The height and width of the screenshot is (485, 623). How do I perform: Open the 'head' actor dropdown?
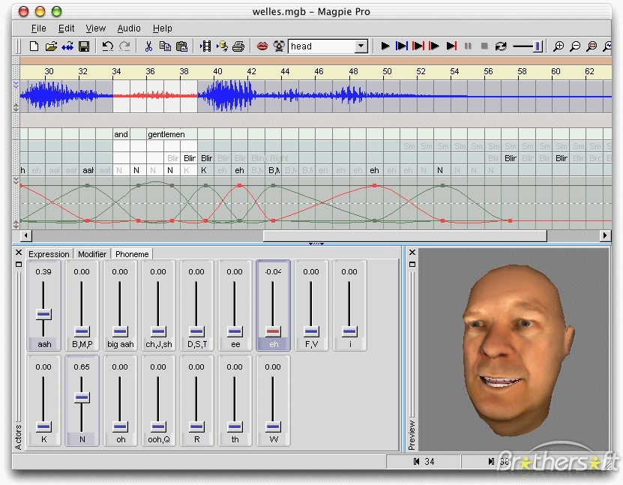361,46
